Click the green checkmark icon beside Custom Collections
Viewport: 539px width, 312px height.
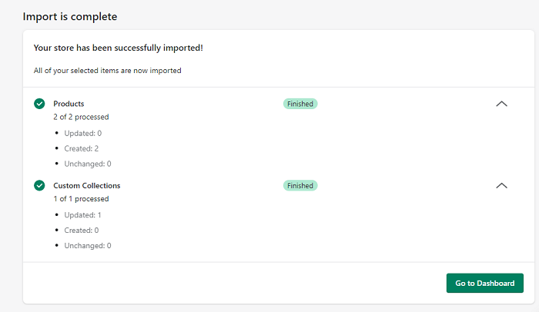point(39,185)
